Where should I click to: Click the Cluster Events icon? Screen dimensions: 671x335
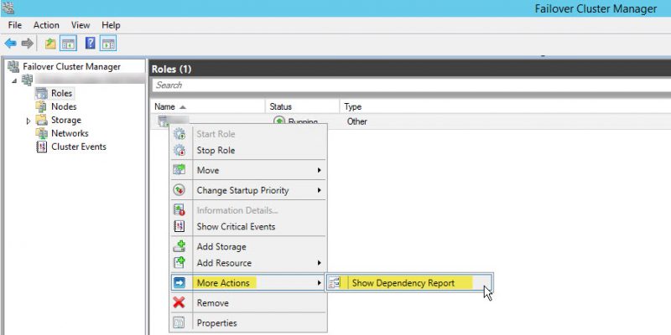[x=41, y=147]
